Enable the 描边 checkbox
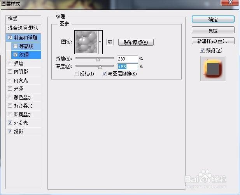 tap(10, 63)
